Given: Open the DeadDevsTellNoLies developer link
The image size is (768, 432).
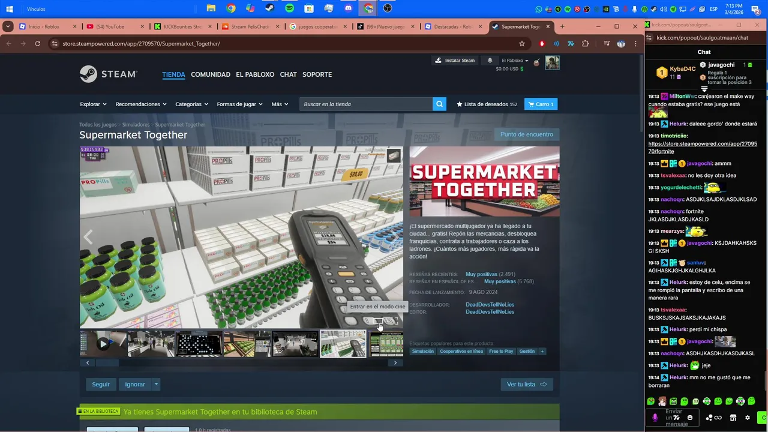Looking at the screenshot, I should (490, 304).
